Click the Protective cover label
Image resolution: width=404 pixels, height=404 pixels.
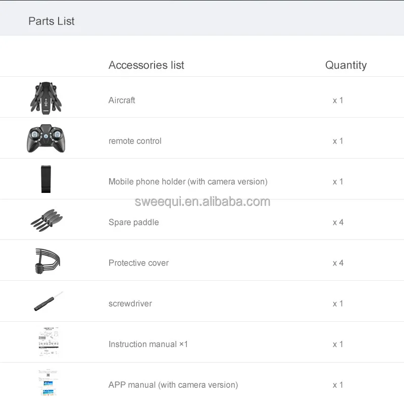pyautogui.click(x=138, y=263)
